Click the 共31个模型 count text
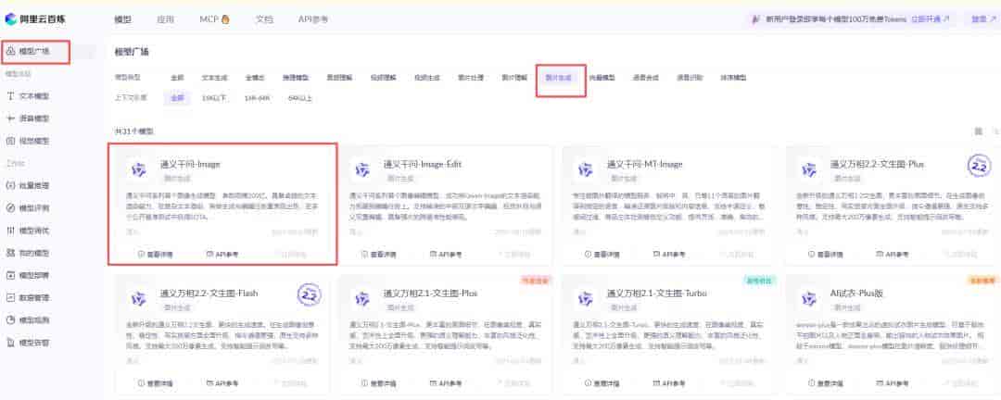 coord(133,131)
